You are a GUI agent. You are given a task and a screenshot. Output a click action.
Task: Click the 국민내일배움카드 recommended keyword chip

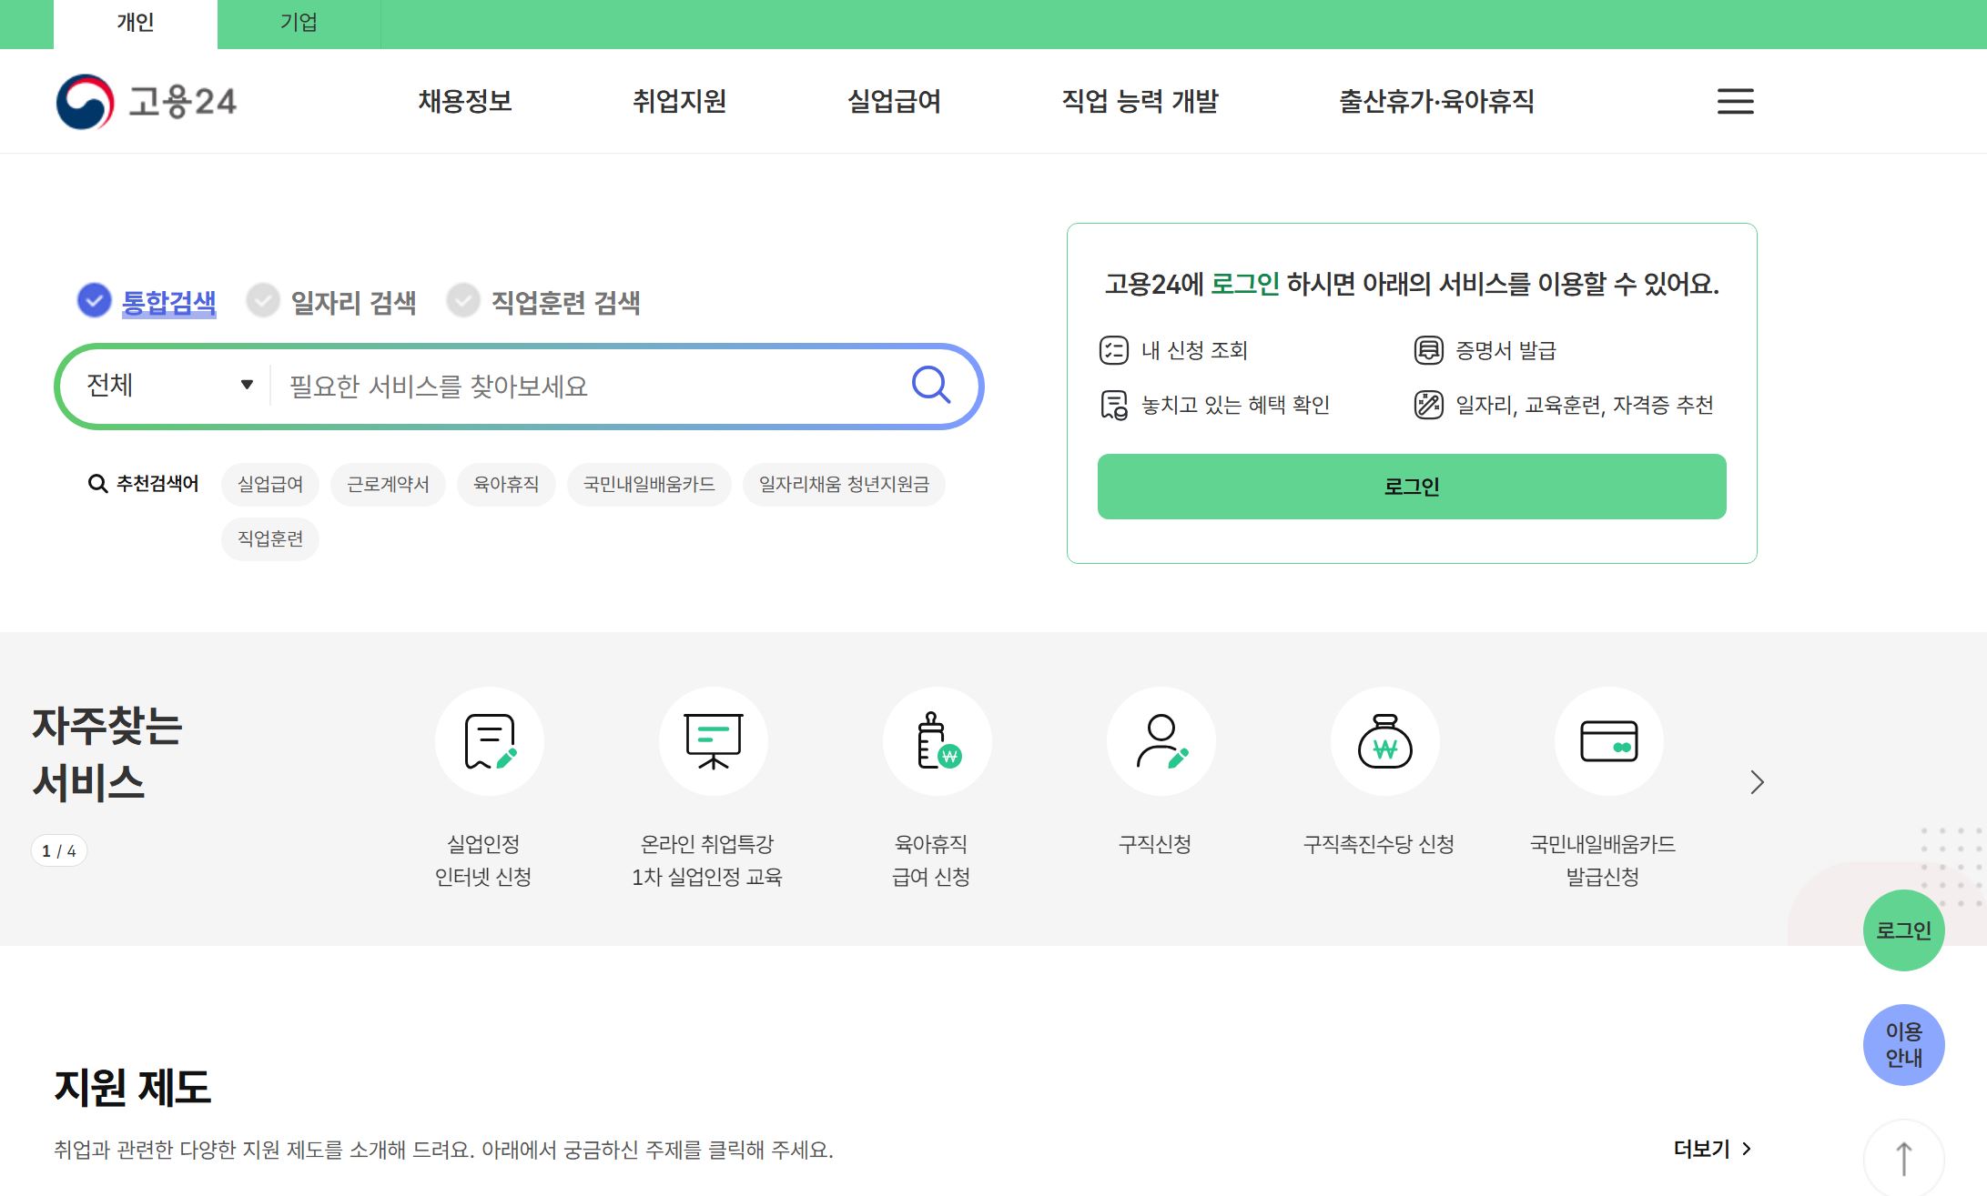pos(648,484)
